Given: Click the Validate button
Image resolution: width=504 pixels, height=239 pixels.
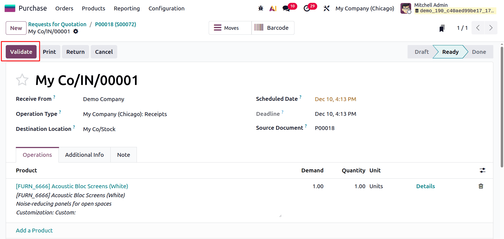Looking at the screenshot, I should coord(21,52).
